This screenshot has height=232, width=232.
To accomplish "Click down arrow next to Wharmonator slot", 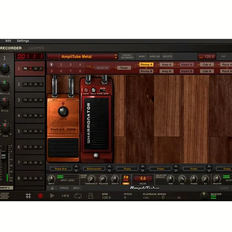I will tap(109, 171).
